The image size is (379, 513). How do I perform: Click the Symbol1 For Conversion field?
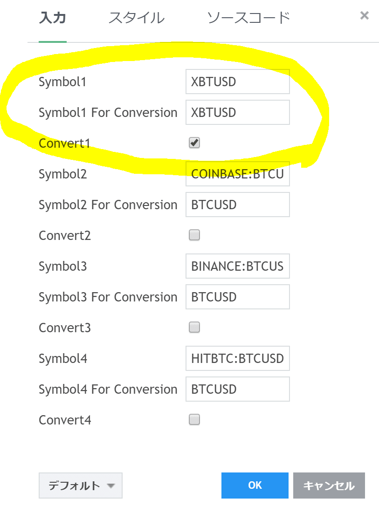[x=237, y=113]
